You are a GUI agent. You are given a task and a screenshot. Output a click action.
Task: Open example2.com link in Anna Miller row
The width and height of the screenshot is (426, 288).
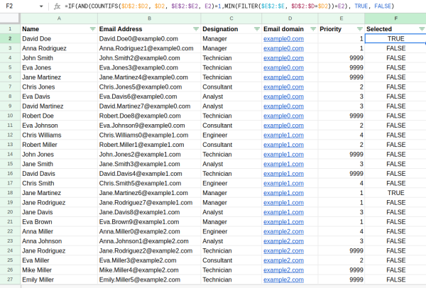click(283, 231)
